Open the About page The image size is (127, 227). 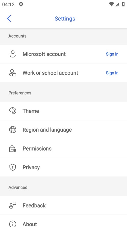[63, 221]
